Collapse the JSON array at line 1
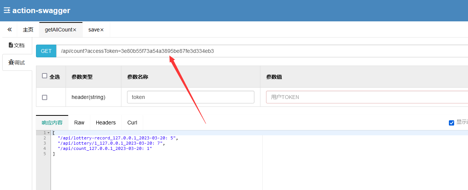This screenshot has width=468, height=190. (x=49, y=133)
